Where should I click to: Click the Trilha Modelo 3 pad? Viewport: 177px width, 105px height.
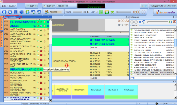click(x=129, y=90)
